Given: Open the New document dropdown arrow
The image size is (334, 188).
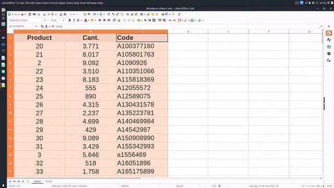Looking at the screenshot, I should [13, 15].
